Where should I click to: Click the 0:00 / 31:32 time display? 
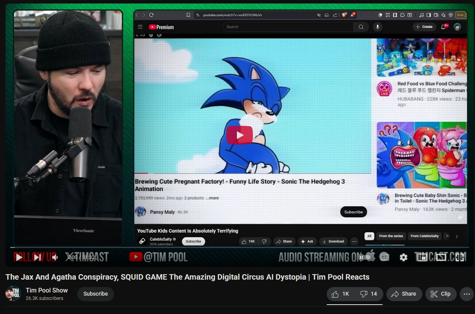tap(81, 257)
